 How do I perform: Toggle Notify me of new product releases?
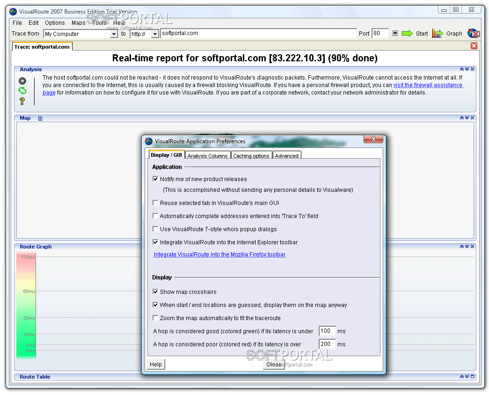click(155, 179)
